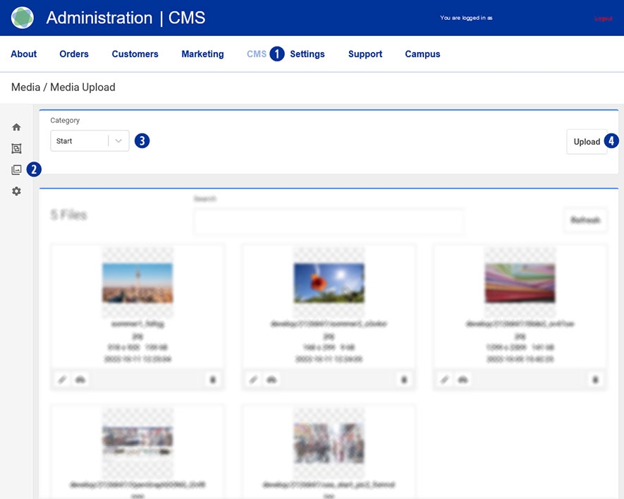This screenshot has width=624, height=499.
Task: Click the Refresh button
Action: [585, 220]
